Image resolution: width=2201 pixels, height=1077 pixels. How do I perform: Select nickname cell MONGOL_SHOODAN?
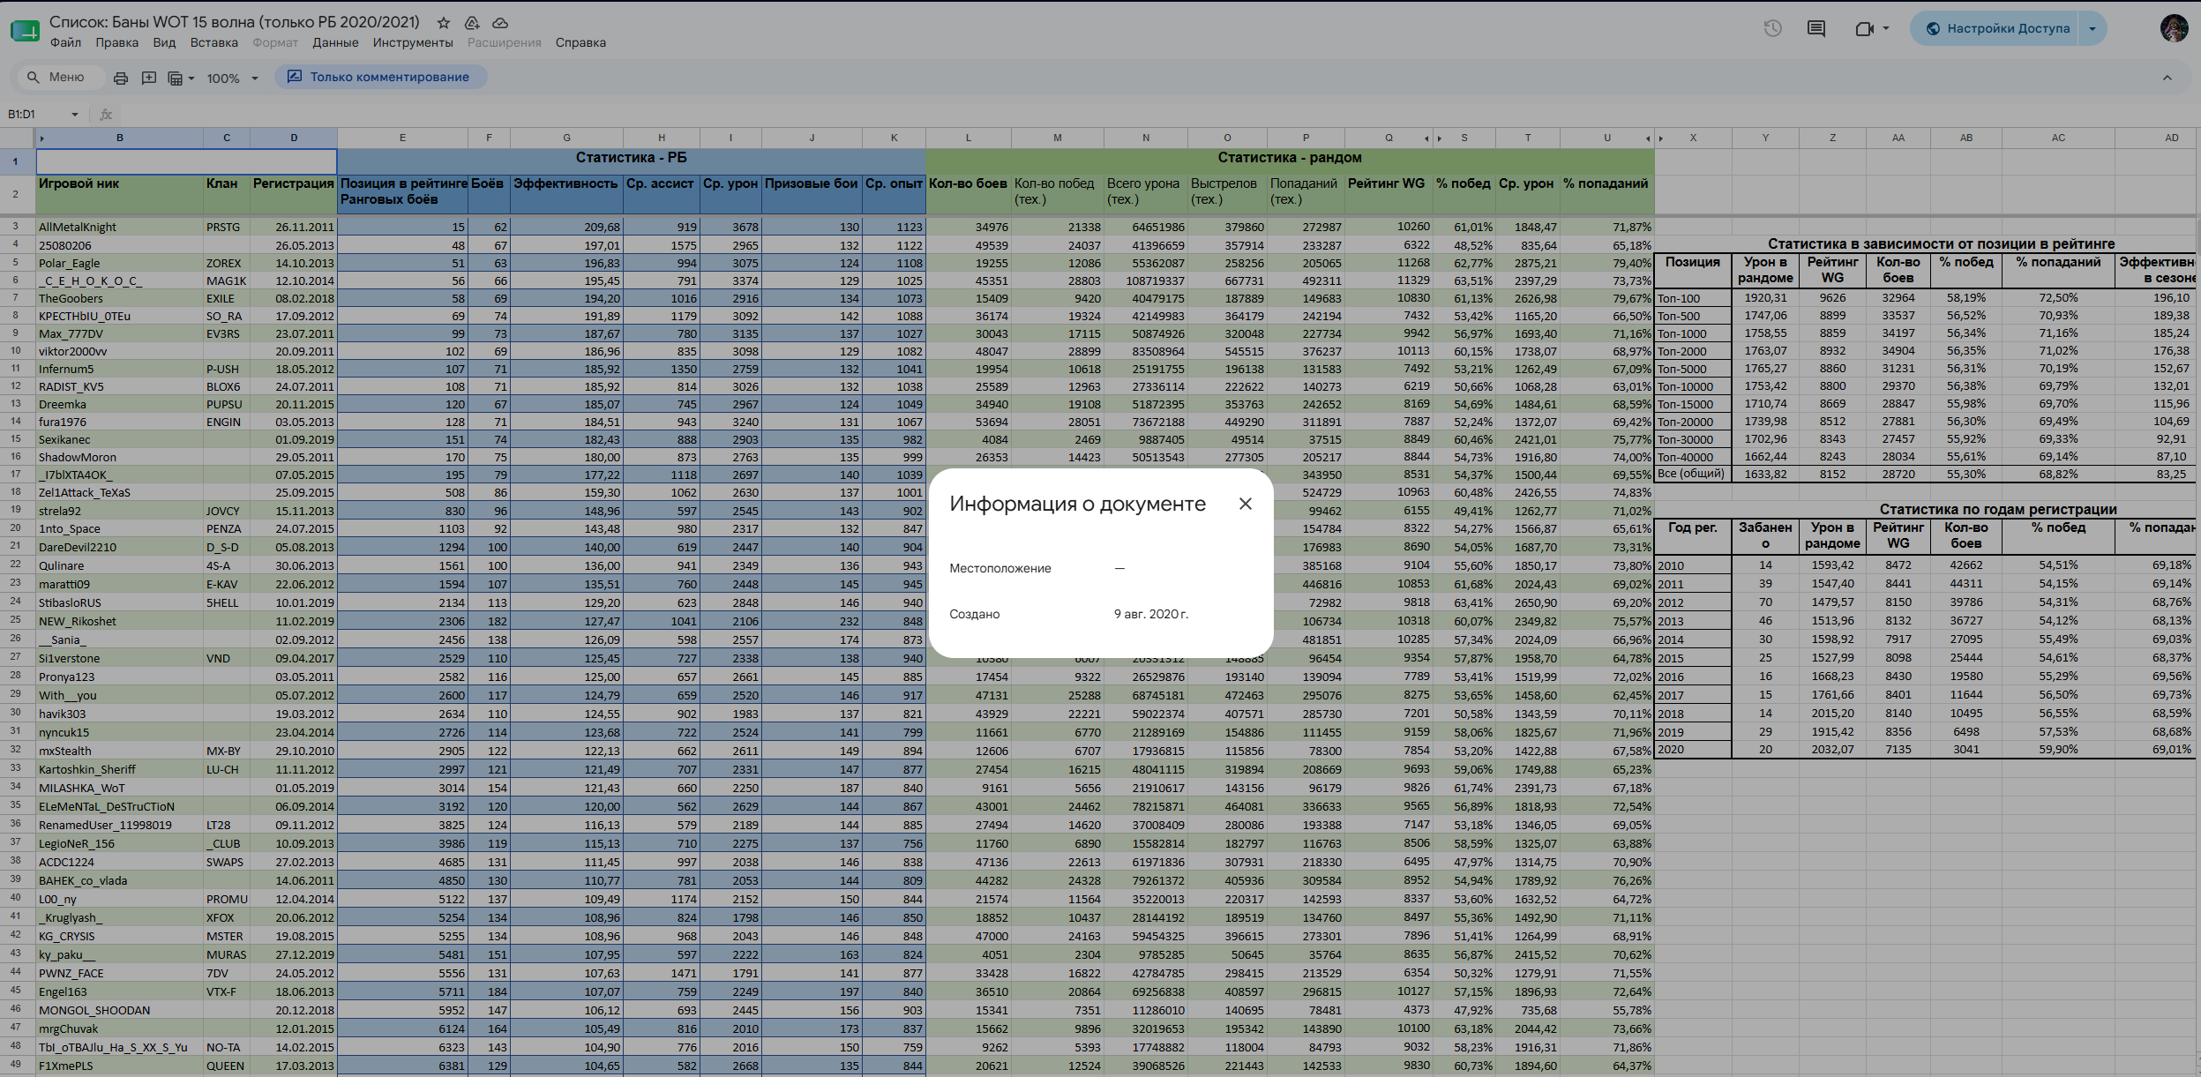click(119, 1010)
